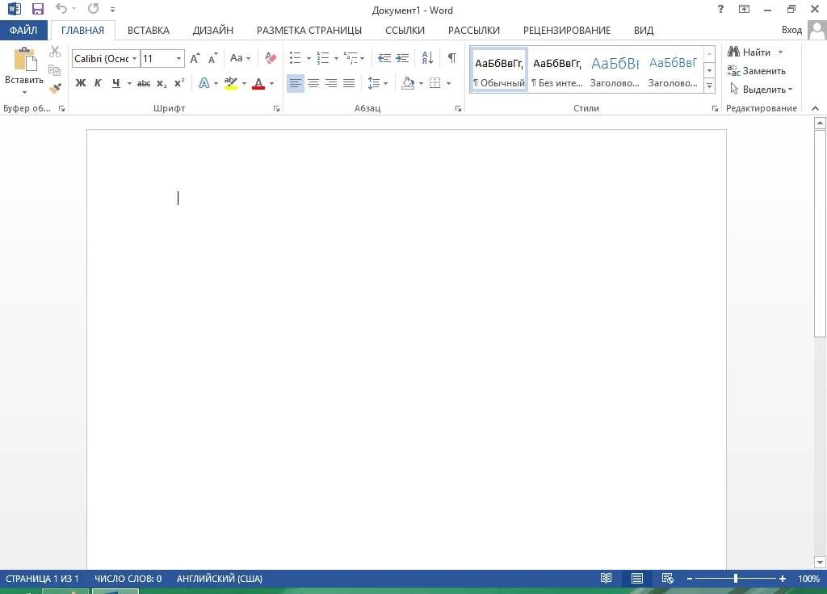827x594 pixels.
Task: Click the text effects A icon
Action: pos(204,83)
